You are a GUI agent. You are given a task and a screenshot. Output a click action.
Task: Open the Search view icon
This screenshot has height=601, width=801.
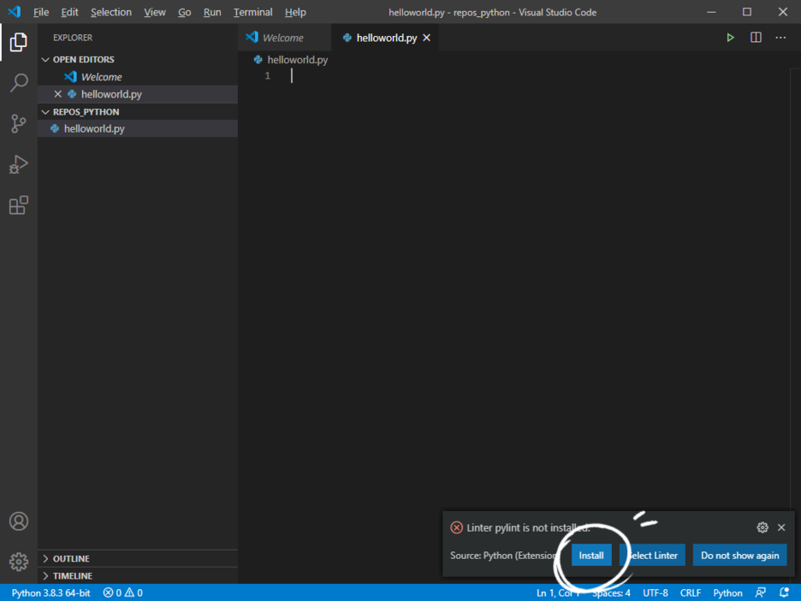point(18,83)
